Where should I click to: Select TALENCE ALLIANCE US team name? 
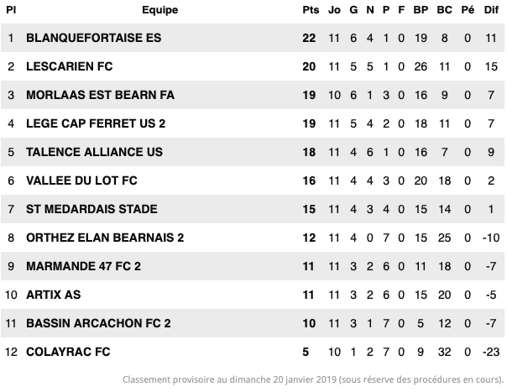94,152
